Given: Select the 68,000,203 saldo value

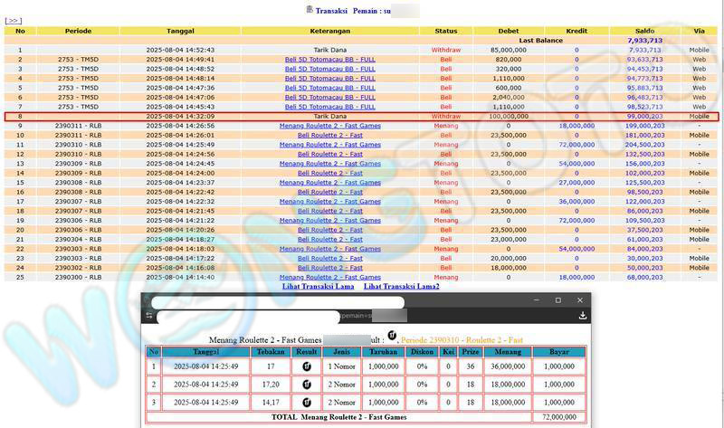Looking at the screenshot, I should click(x=645, y=277).
